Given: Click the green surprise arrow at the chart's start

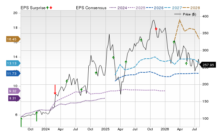Looking at the screenshot, I should click(x=21, y=122).
